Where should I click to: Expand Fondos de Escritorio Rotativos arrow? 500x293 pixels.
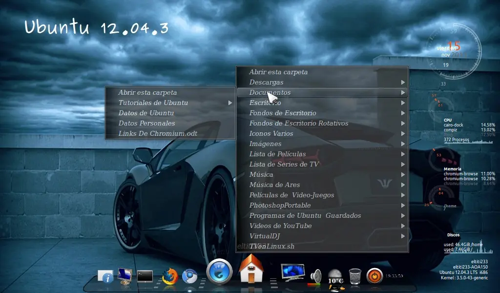[403, 124]
